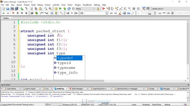
Task: Open the Build menu
Action: click(x=33, y=5)
